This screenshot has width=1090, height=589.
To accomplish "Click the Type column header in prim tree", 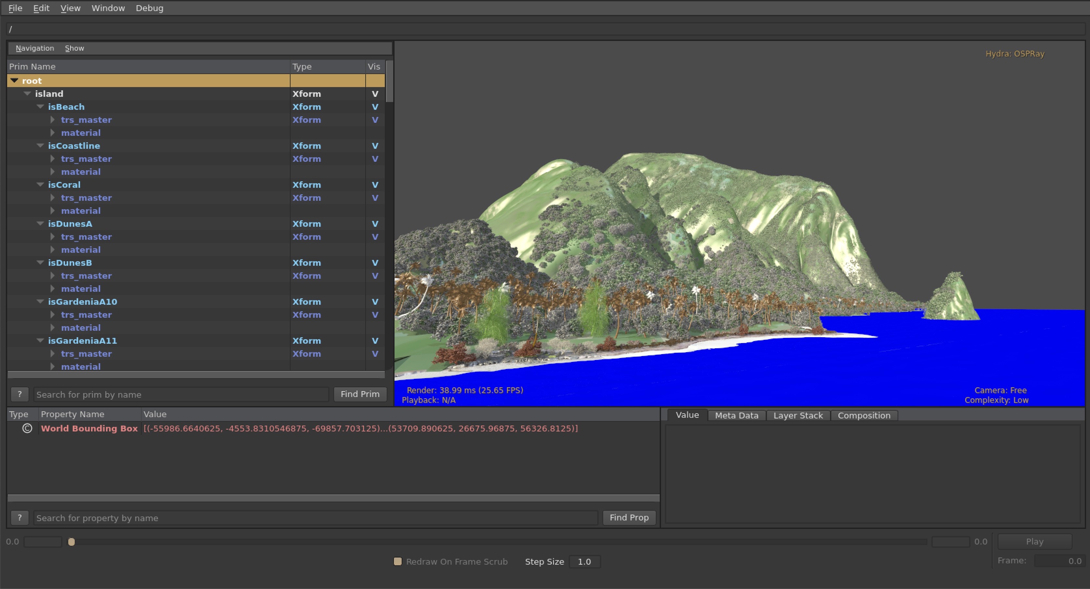I will pos(328,66).
